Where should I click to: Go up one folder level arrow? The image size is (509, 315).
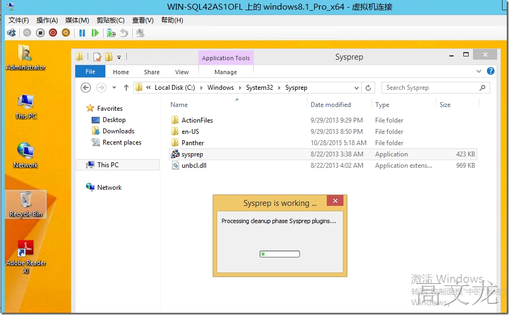(x=126, y=88)
